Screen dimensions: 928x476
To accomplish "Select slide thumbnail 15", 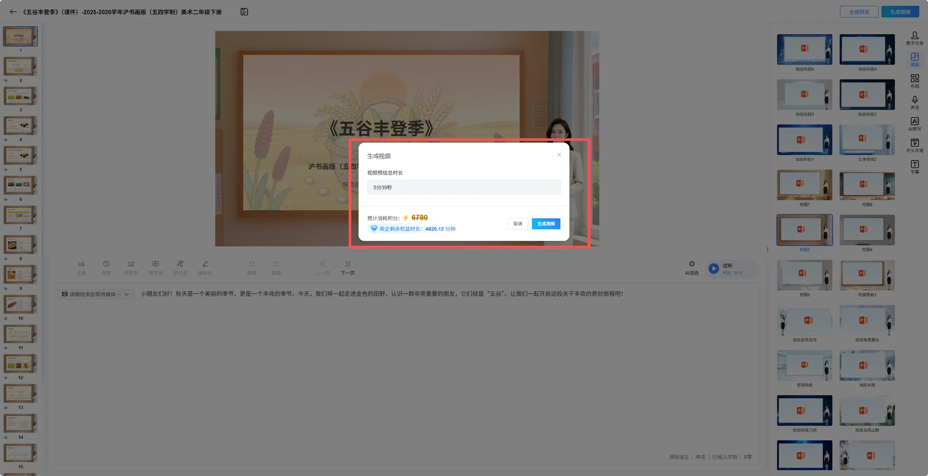I will [20, 453].
